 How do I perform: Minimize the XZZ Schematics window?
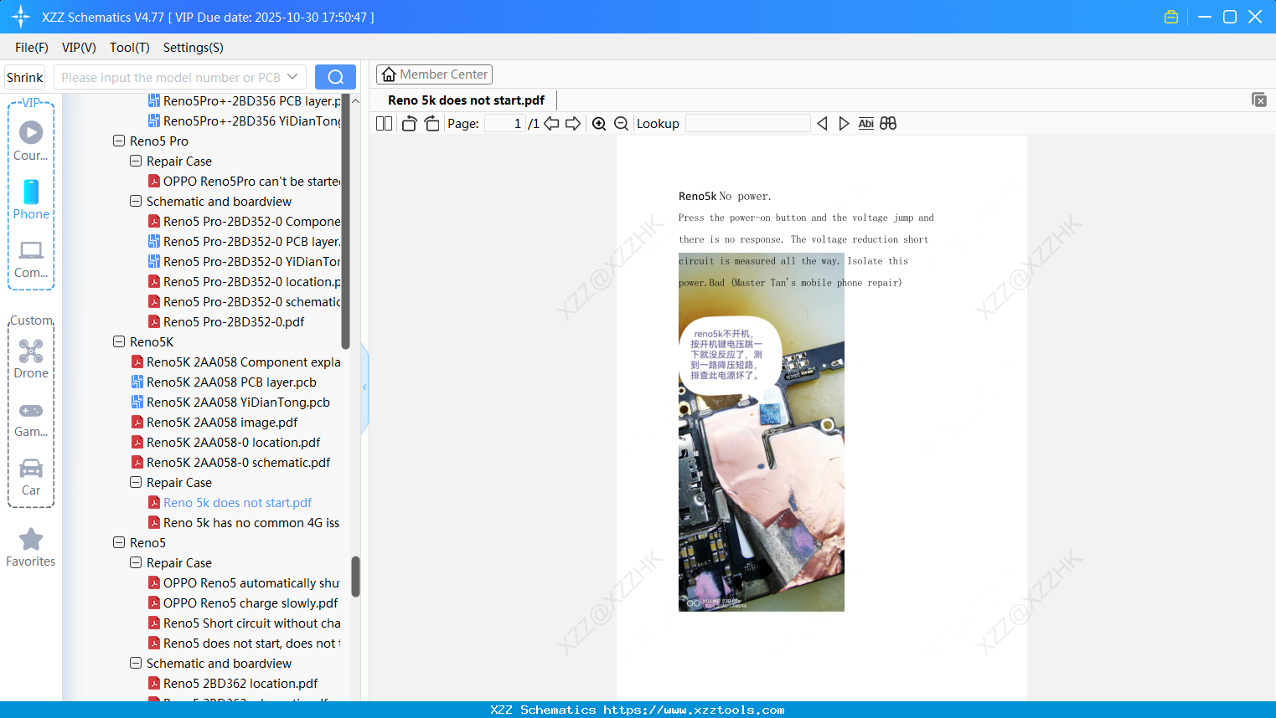click(x=1205, y=17)
